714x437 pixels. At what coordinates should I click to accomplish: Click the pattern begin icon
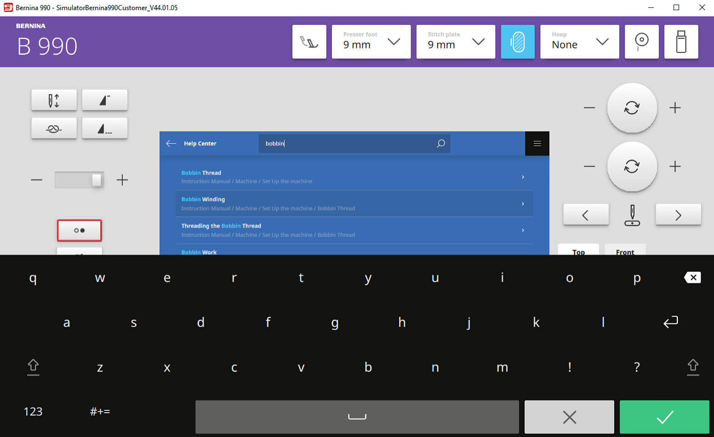[x=105, y=100]
